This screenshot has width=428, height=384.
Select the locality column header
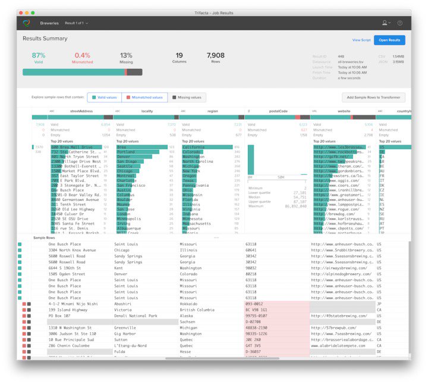tap(147, 111)
